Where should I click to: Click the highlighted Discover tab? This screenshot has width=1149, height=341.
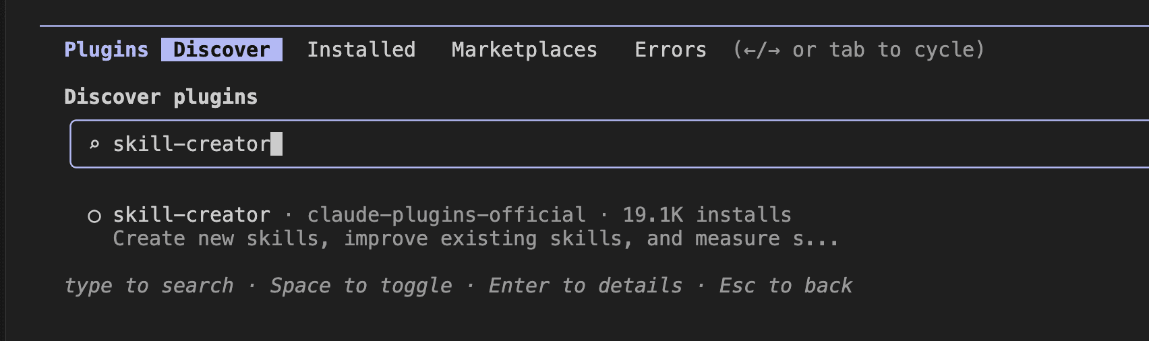(222, 50)
